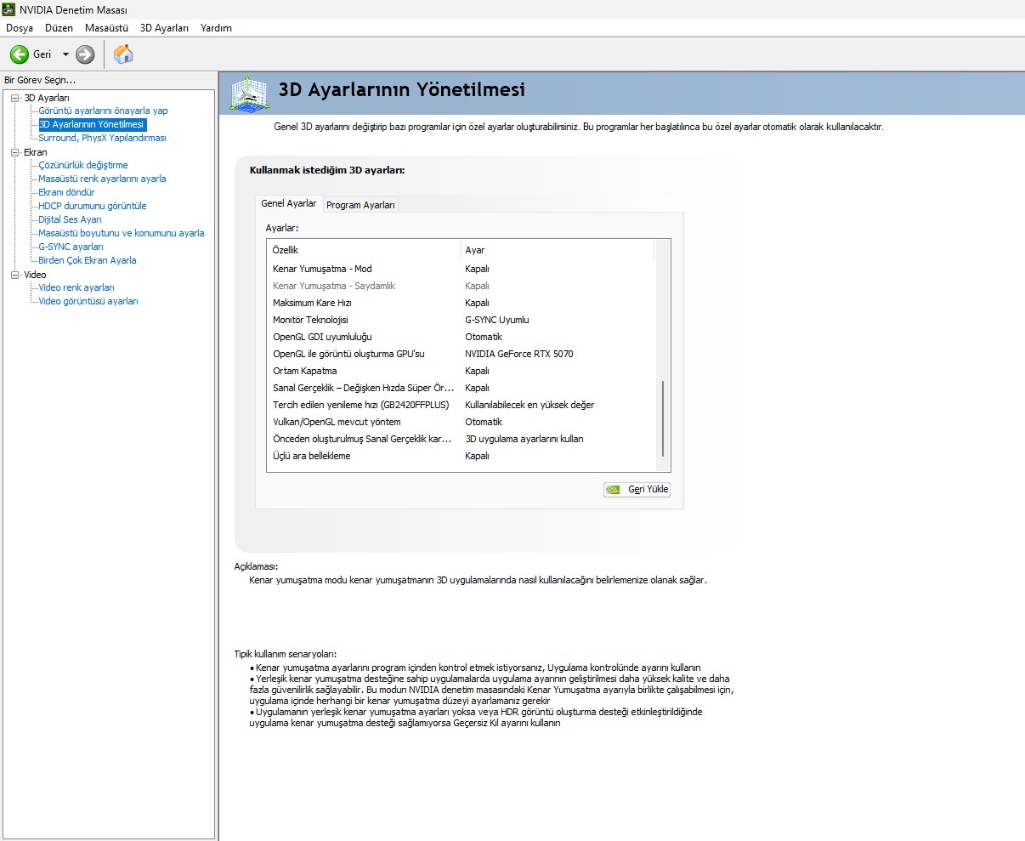Select Monitör Teknolojisi setting row
The width and height of the screenshot is (1025, 841).
[462, 320]
